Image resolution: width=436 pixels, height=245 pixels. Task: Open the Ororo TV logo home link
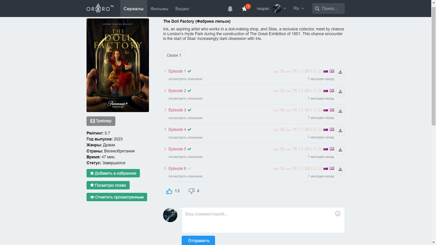(x=100, y=9)
